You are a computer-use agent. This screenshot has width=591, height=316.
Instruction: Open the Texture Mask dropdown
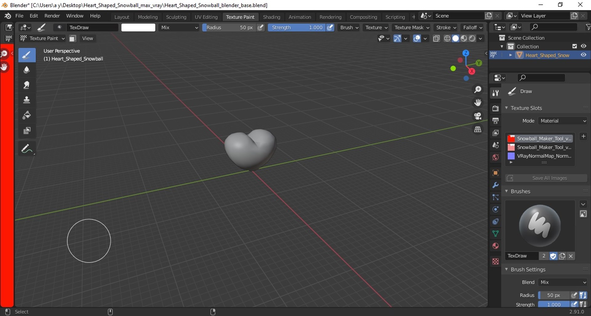tap(412, 27)
